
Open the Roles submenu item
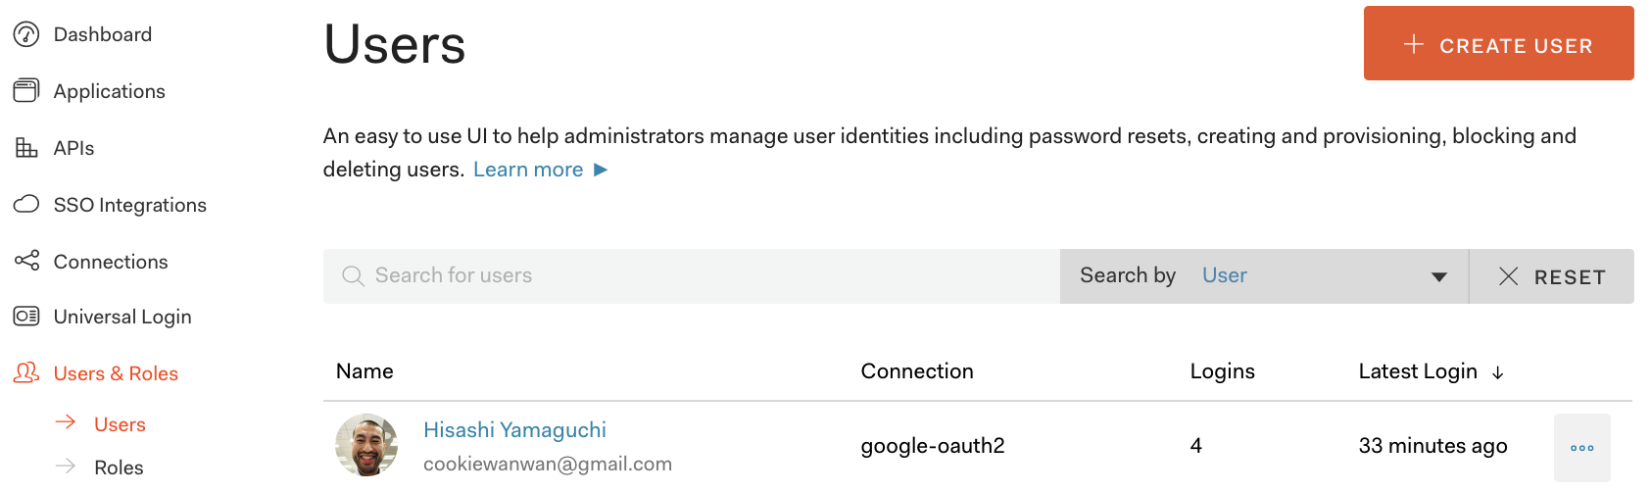[119, 467]
